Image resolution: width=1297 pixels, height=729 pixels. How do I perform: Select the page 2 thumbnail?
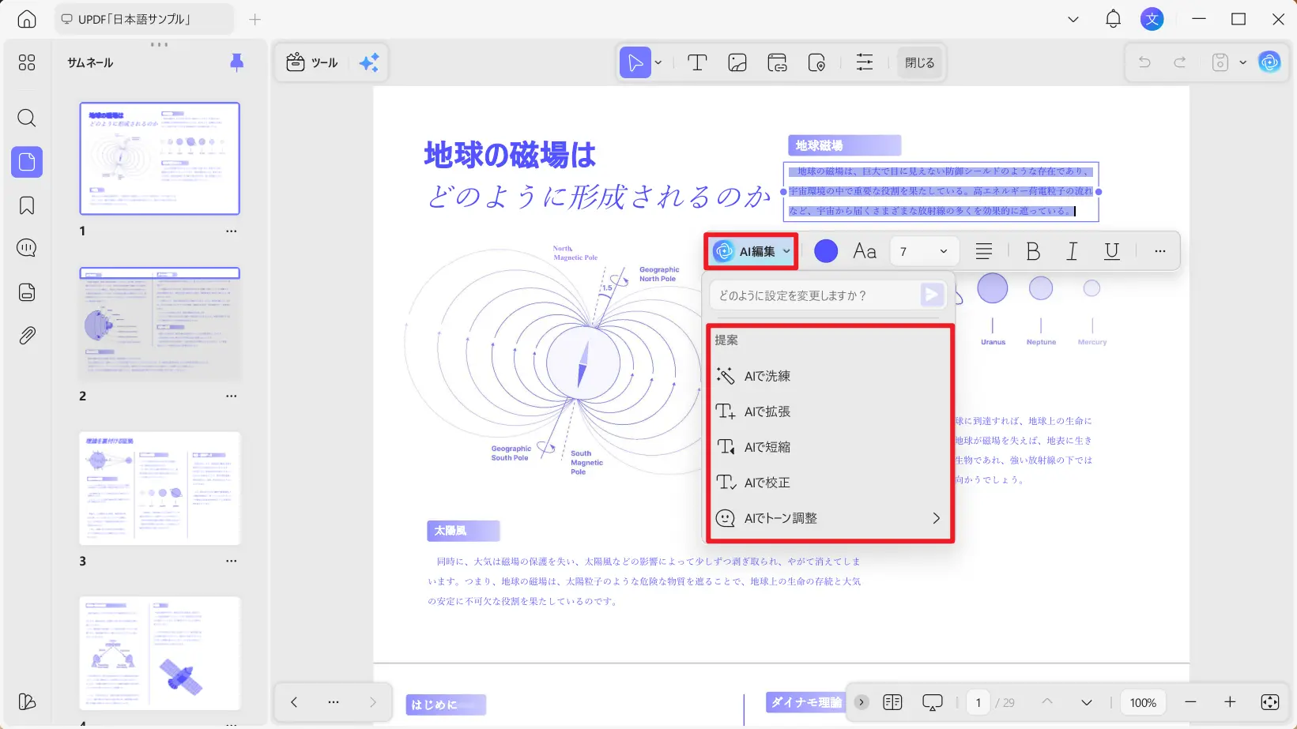[160, 323]
